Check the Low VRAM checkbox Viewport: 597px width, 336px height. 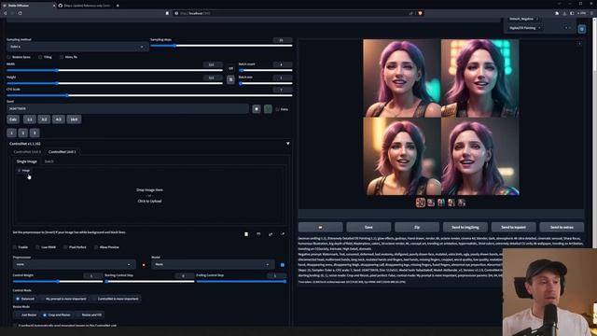(x=37, y=247)
